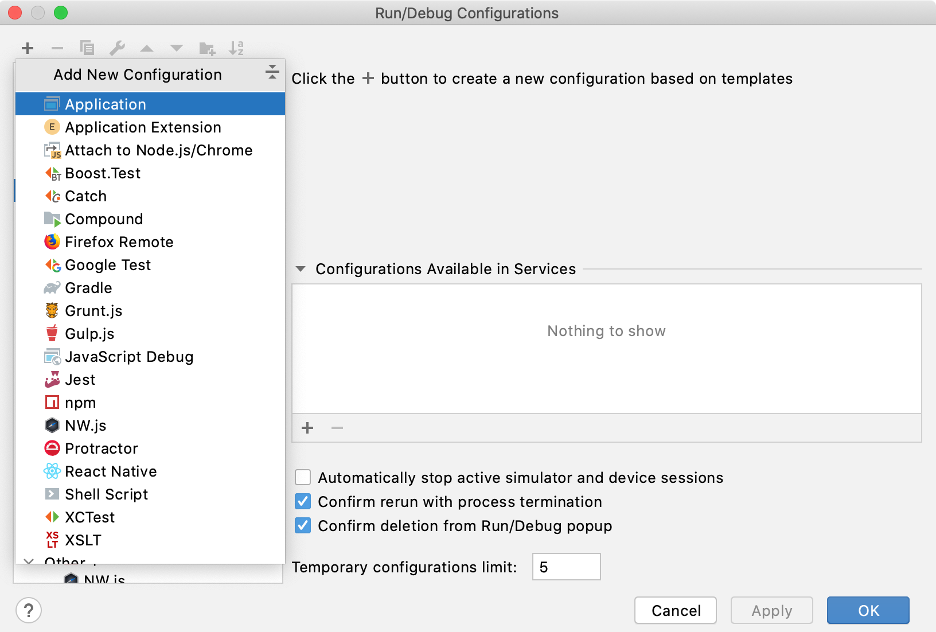
Task: Select Gradle from the configuration list
Action: pyautogui.click(x=150, y=287)
